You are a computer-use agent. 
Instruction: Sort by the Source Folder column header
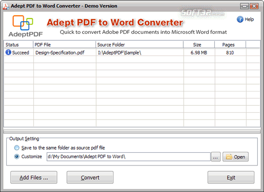point(139,44)
